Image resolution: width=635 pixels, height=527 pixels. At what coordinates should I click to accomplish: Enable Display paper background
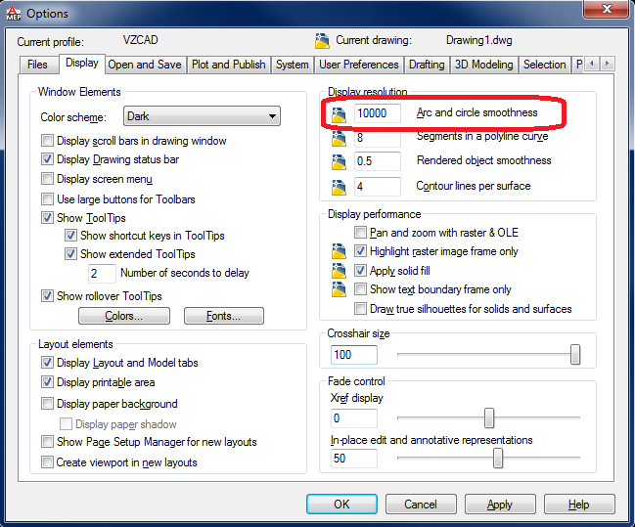(47, 404)
